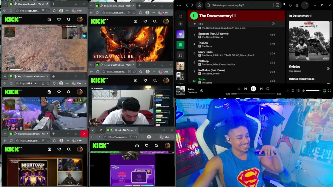Open Spotify Home via the house icon
333x187 pixels.
point(199,5)
